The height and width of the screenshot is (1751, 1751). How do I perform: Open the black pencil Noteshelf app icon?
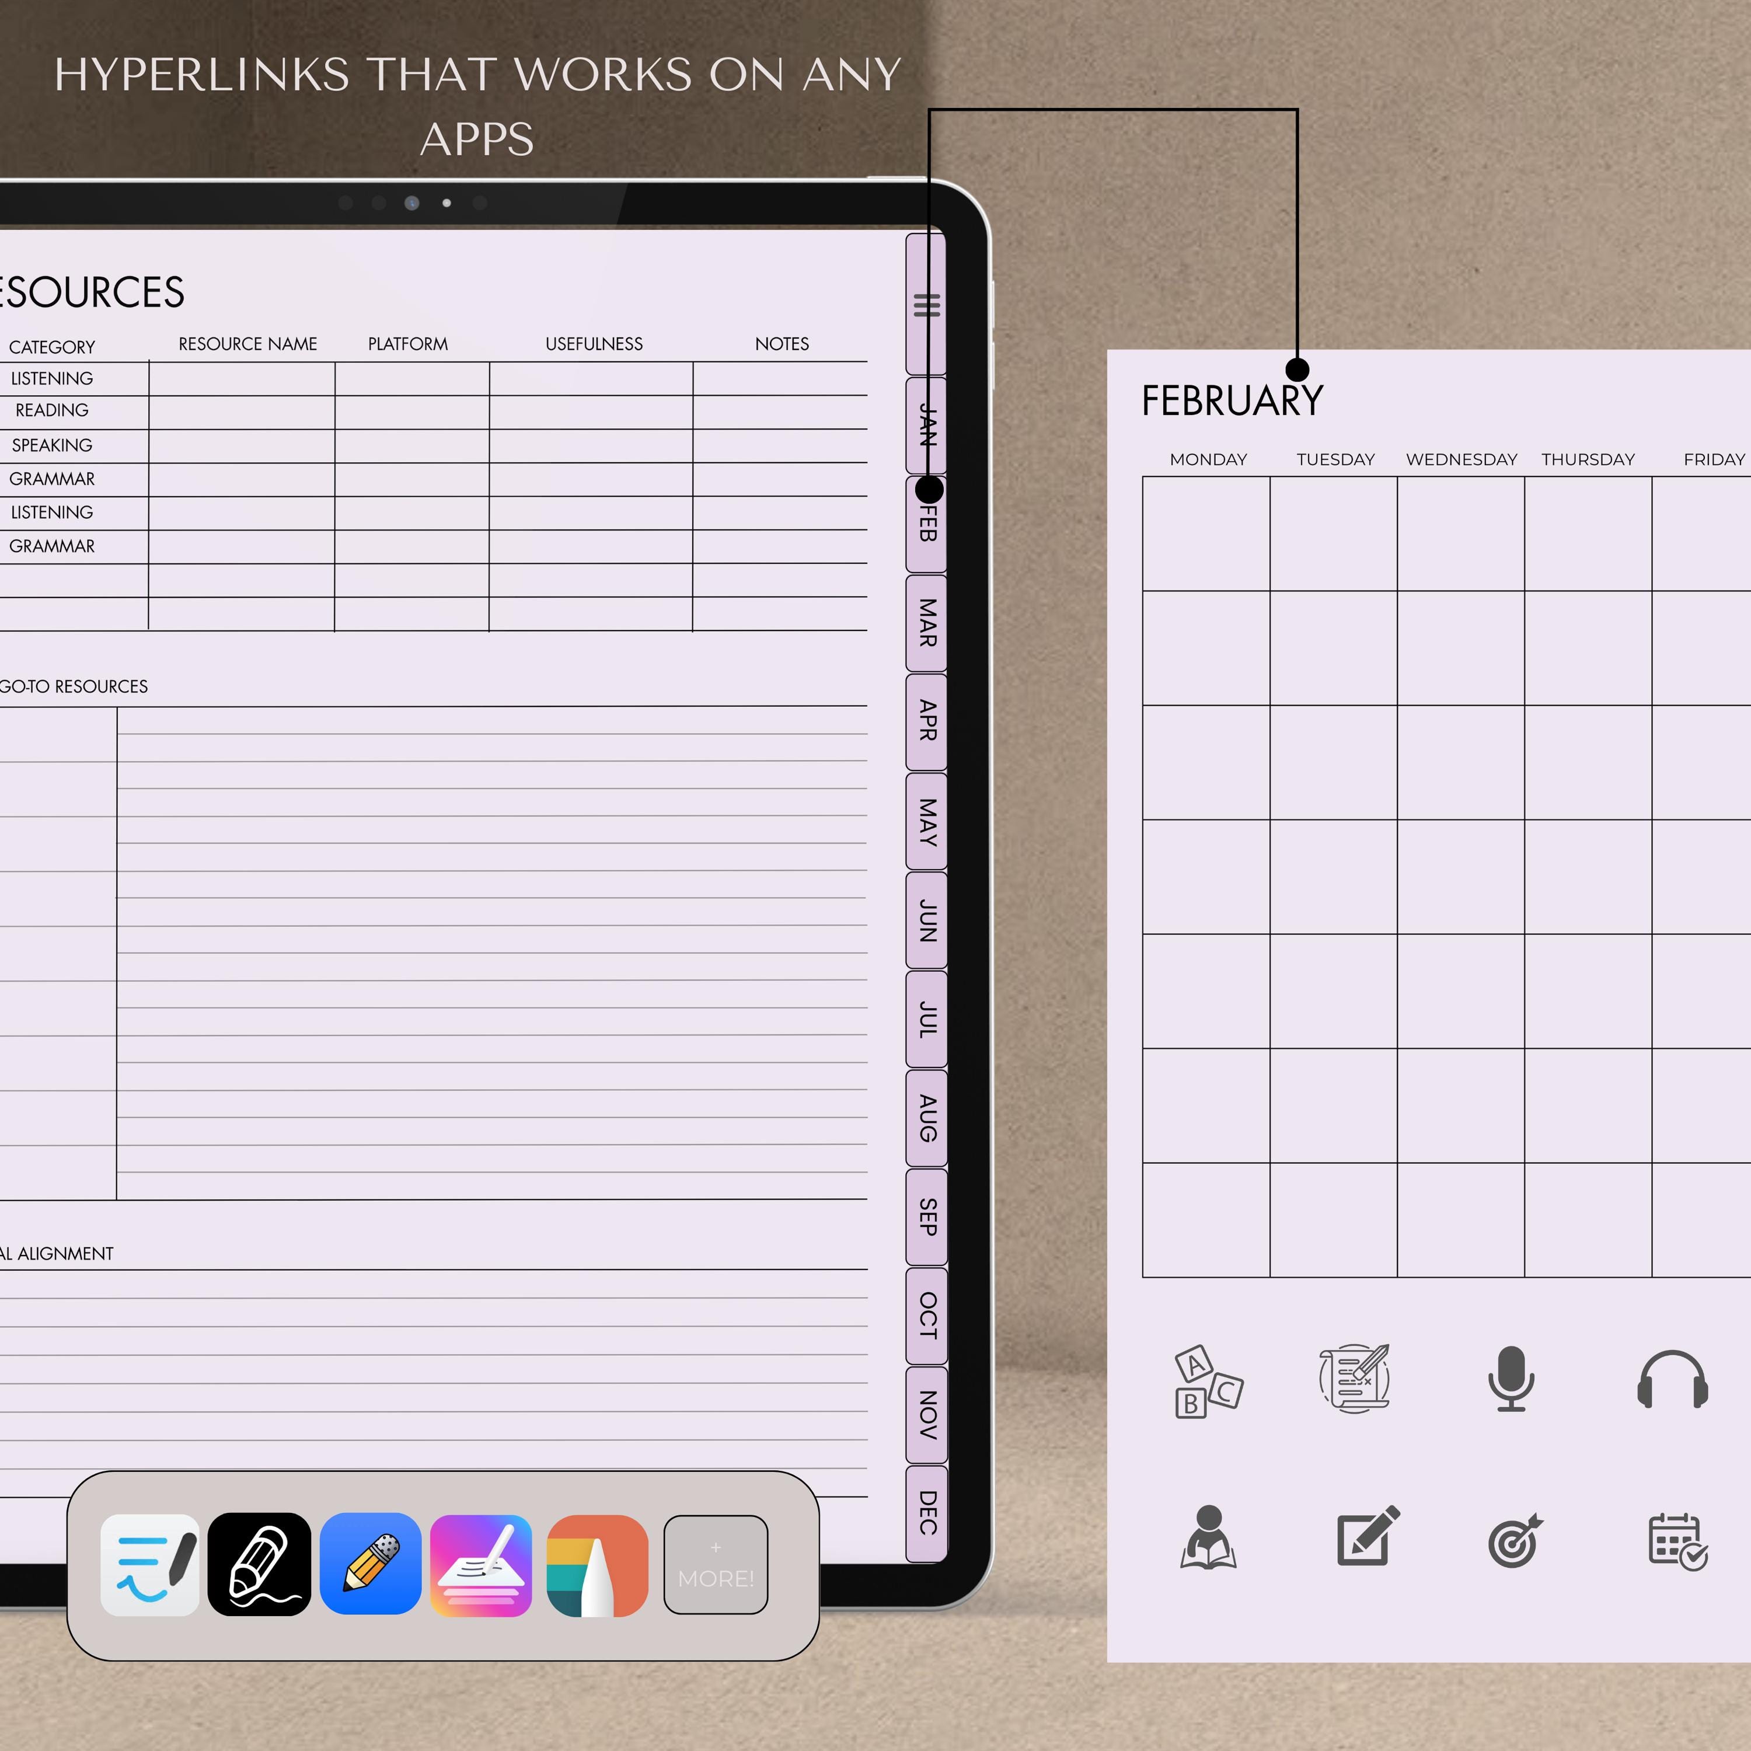coord(259,1564)
